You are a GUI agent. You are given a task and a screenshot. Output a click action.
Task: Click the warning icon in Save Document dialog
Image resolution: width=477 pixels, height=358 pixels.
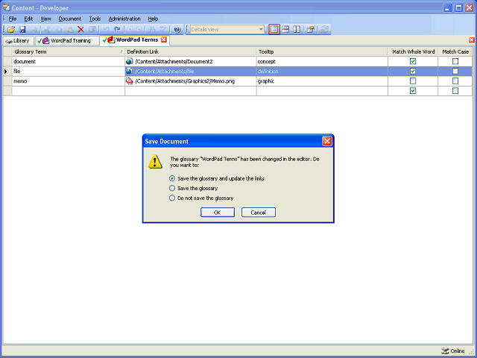[155, 161]
